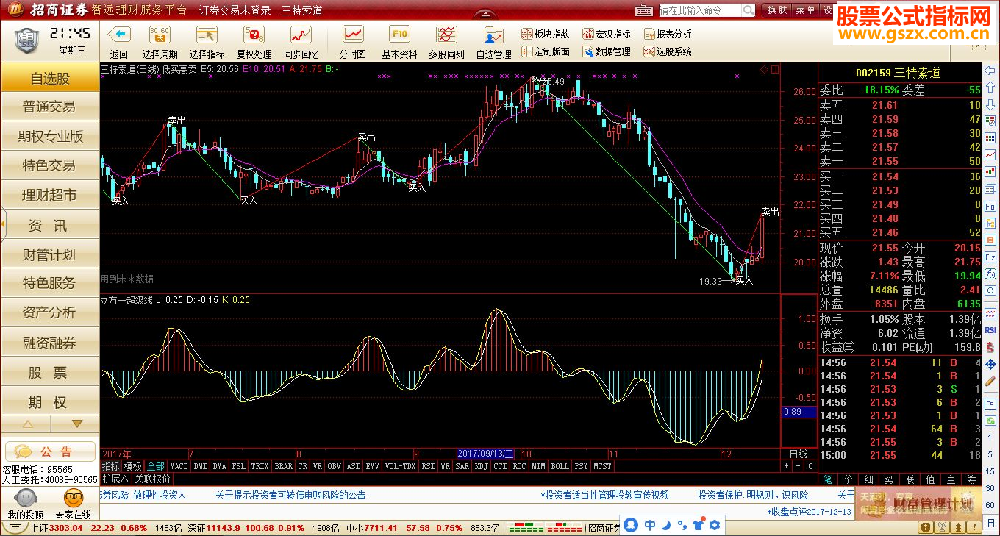
Task: Select the 筹 chip distribution tab
Action: click(x=971, y=479)
